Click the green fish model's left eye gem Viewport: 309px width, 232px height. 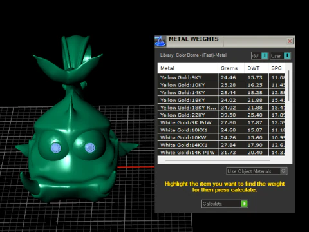tap(56, 148)
